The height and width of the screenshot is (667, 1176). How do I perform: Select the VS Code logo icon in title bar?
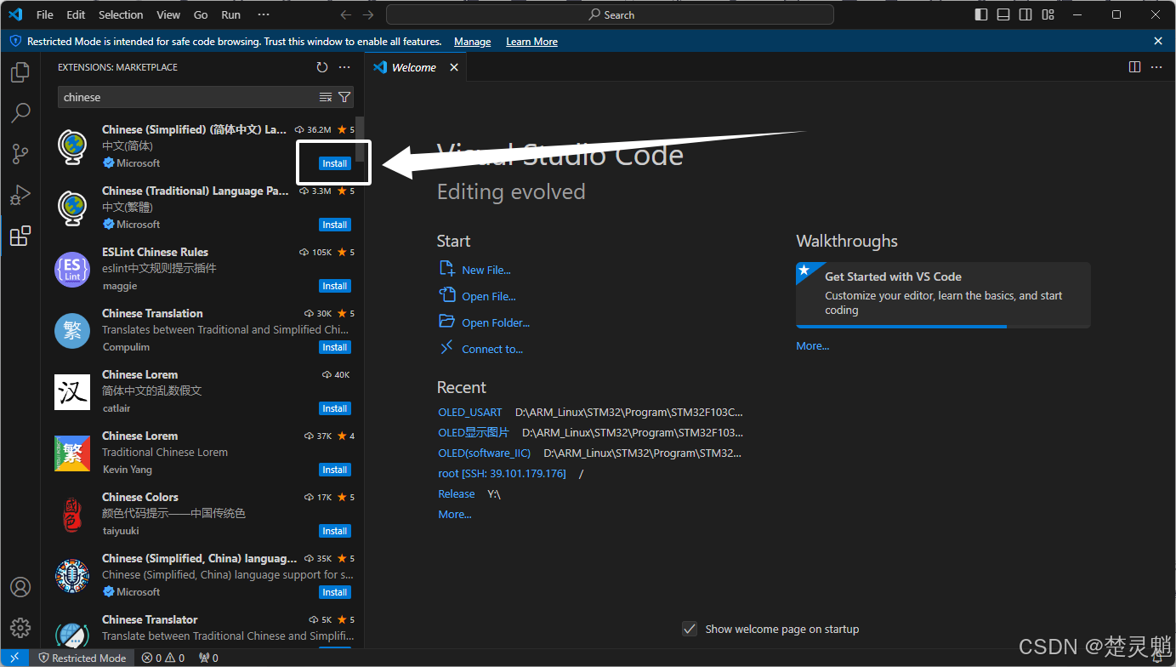click(x=15, y=14)
